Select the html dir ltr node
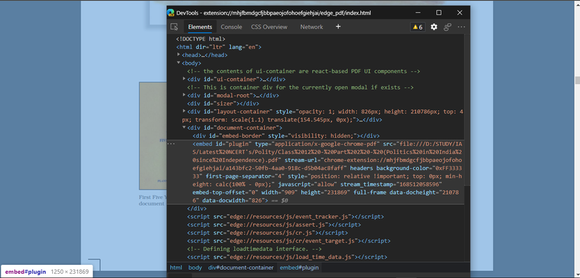 [x=219, y=47]
